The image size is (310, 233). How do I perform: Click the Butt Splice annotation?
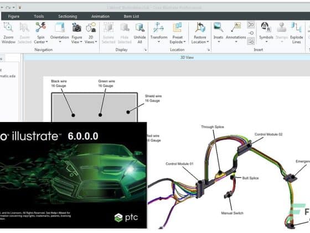250,178
